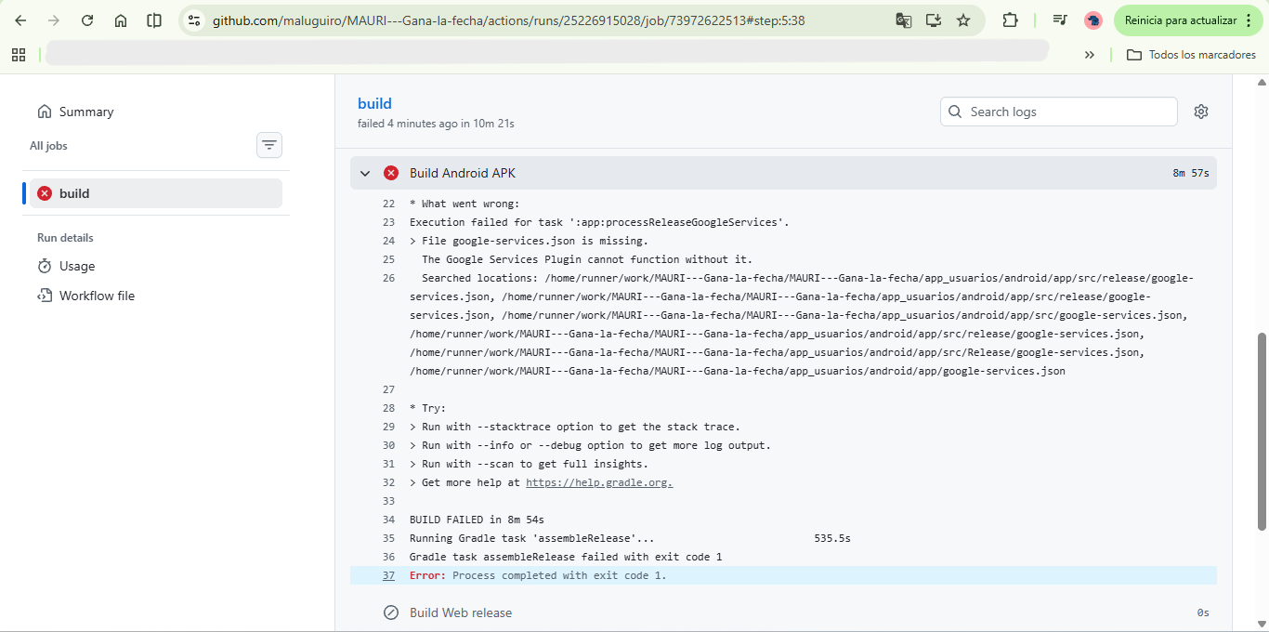Click the install app icon in address bar

coord(934,20)
